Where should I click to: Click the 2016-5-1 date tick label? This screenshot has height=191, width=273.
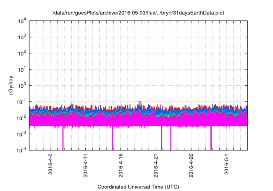tap(227, 164)
